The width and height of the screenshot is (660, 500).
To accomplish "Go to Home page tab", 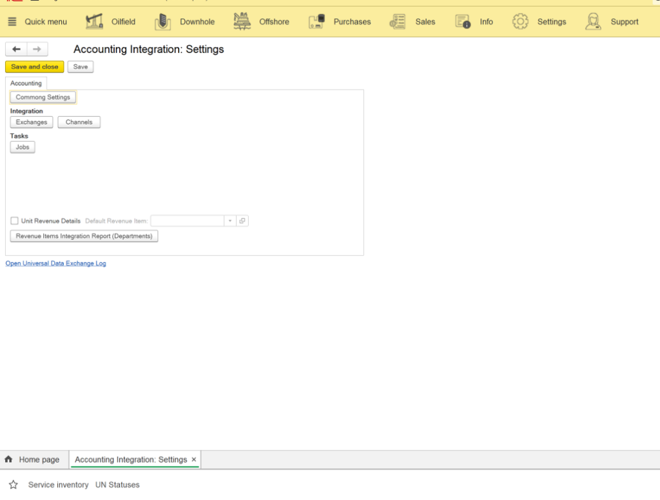I will [33, 459].
